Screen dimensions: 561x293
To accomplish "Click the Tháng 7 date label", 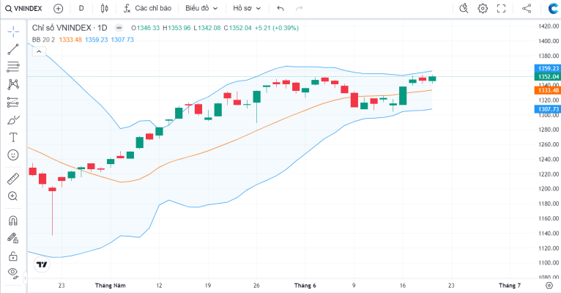I will (x=510, y=286).
